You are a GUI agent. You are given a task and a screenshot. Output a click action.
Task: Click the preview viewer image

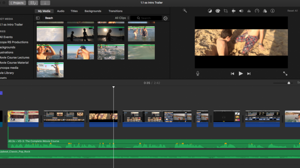(x=241, y=42)
